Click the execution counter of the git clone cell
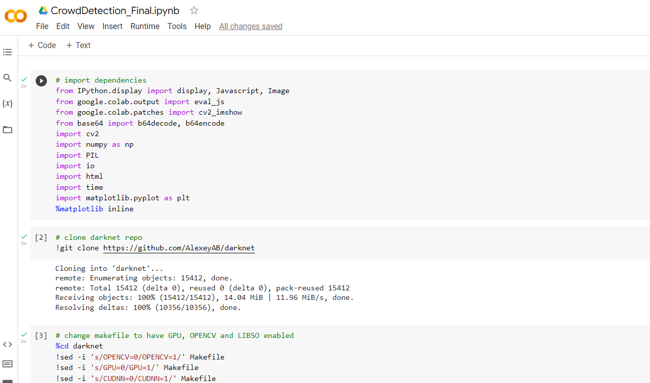The image size is (650, 383). (x=41, y=237)
